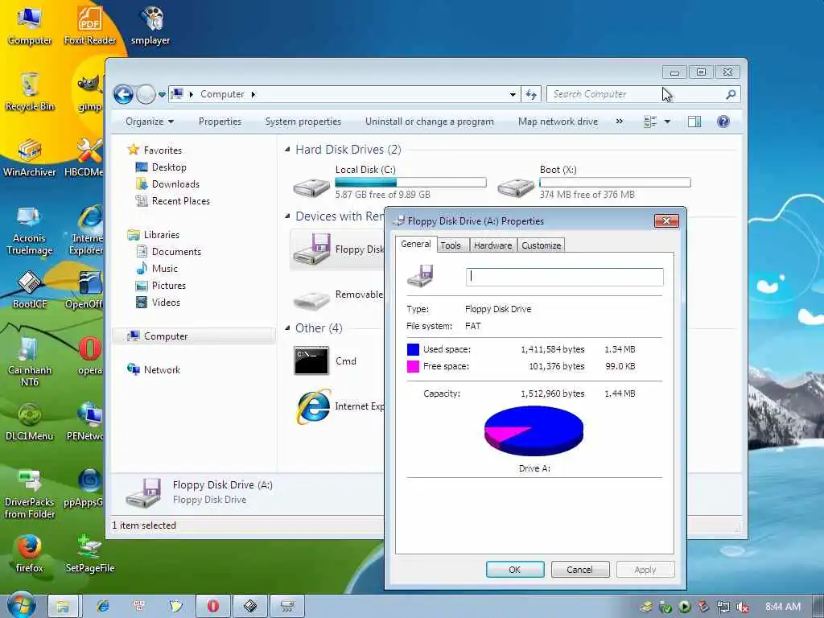Collapse the Devices with Removable Storage group
Image resolution: width=824 pixels, height=618 pixels.
[287, 216]
